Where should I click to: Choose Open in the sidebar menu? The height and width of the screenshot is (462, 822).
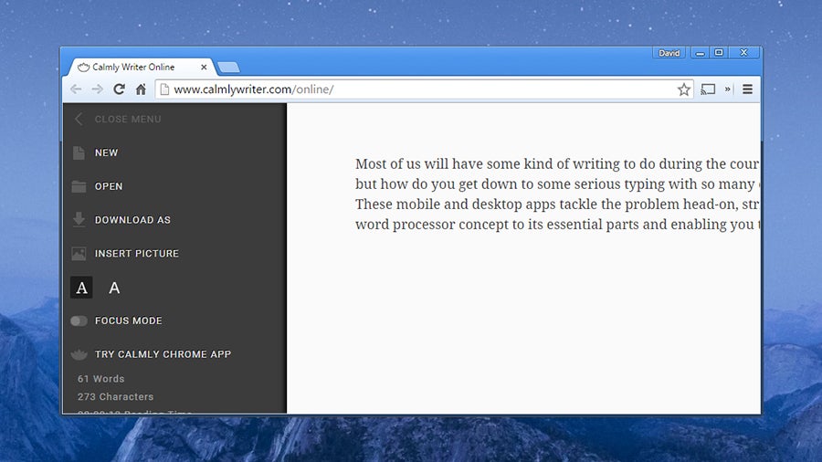click(109, 186)
